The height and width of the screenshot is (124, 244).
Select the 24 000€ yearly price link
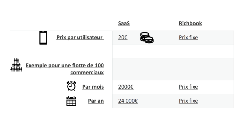(x=128, y=101)
